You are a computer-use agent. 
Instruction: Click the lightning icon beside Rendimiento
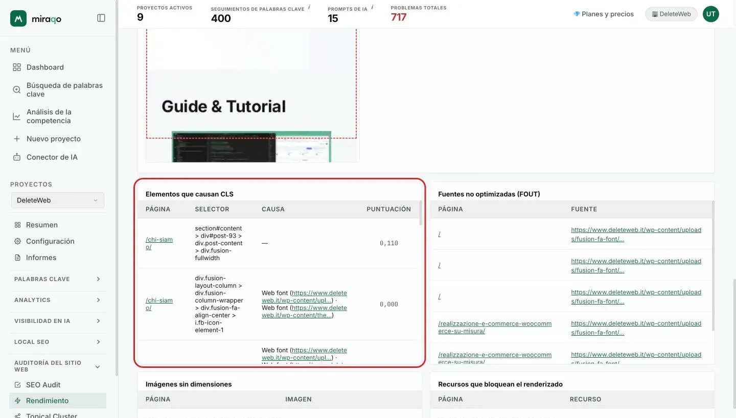coord(17,401)
